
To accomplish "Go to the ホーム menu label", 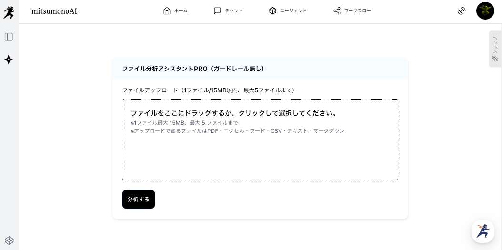I will click(181, 10).
